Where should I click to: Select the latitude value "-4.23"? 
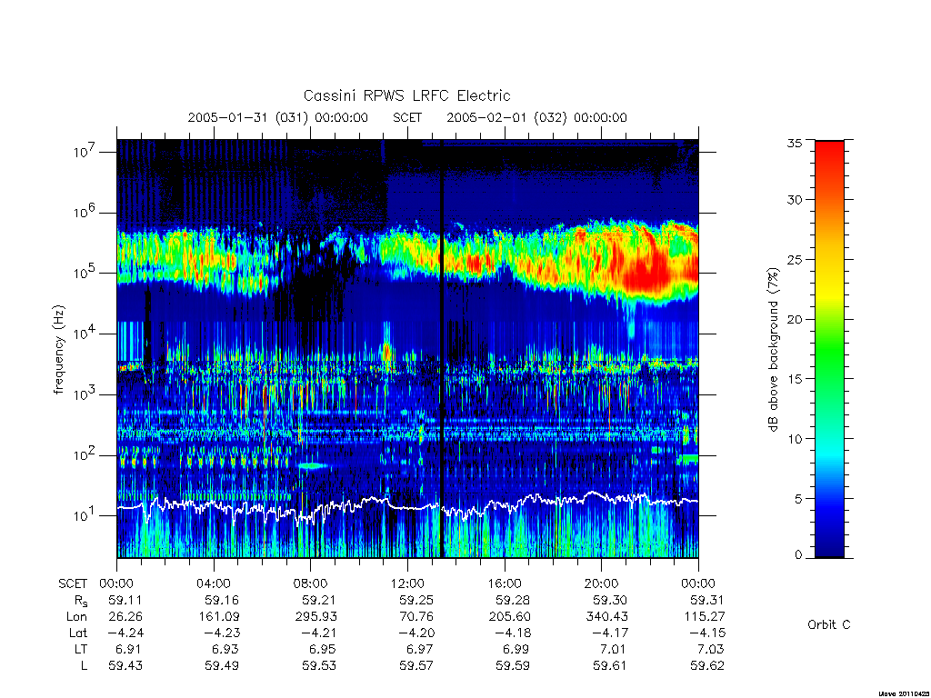click(222, 633)
